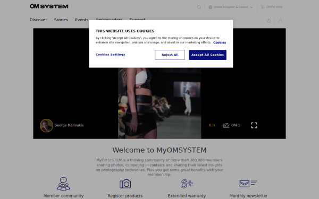Viewport: 319px width, 199px height.
Task: Click the K.H. label
Action: [x=212, y=125]
